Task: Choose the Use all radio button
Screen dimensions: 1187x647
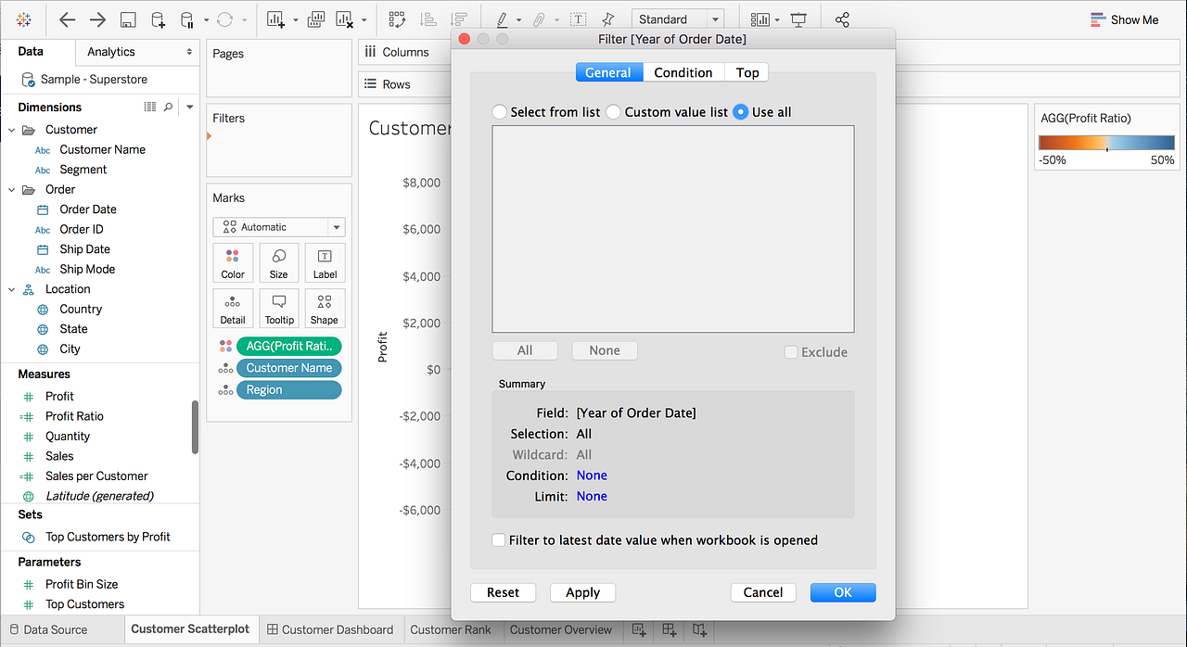Action: [741, 112]
